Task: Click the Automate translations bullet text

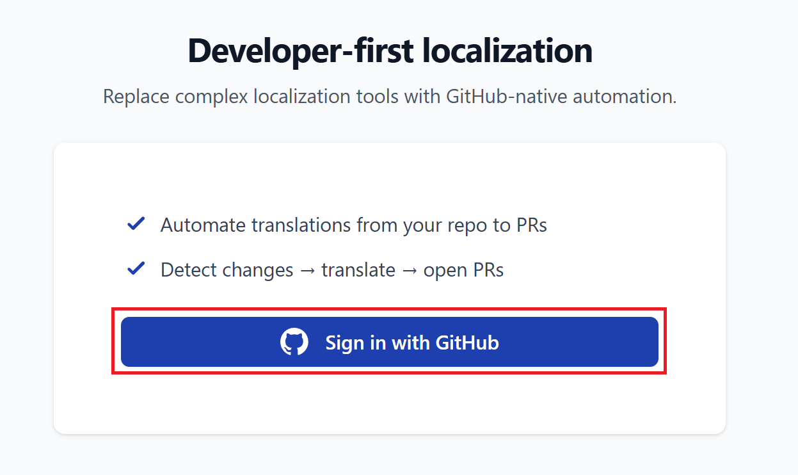Action: (x=353, y=225)
